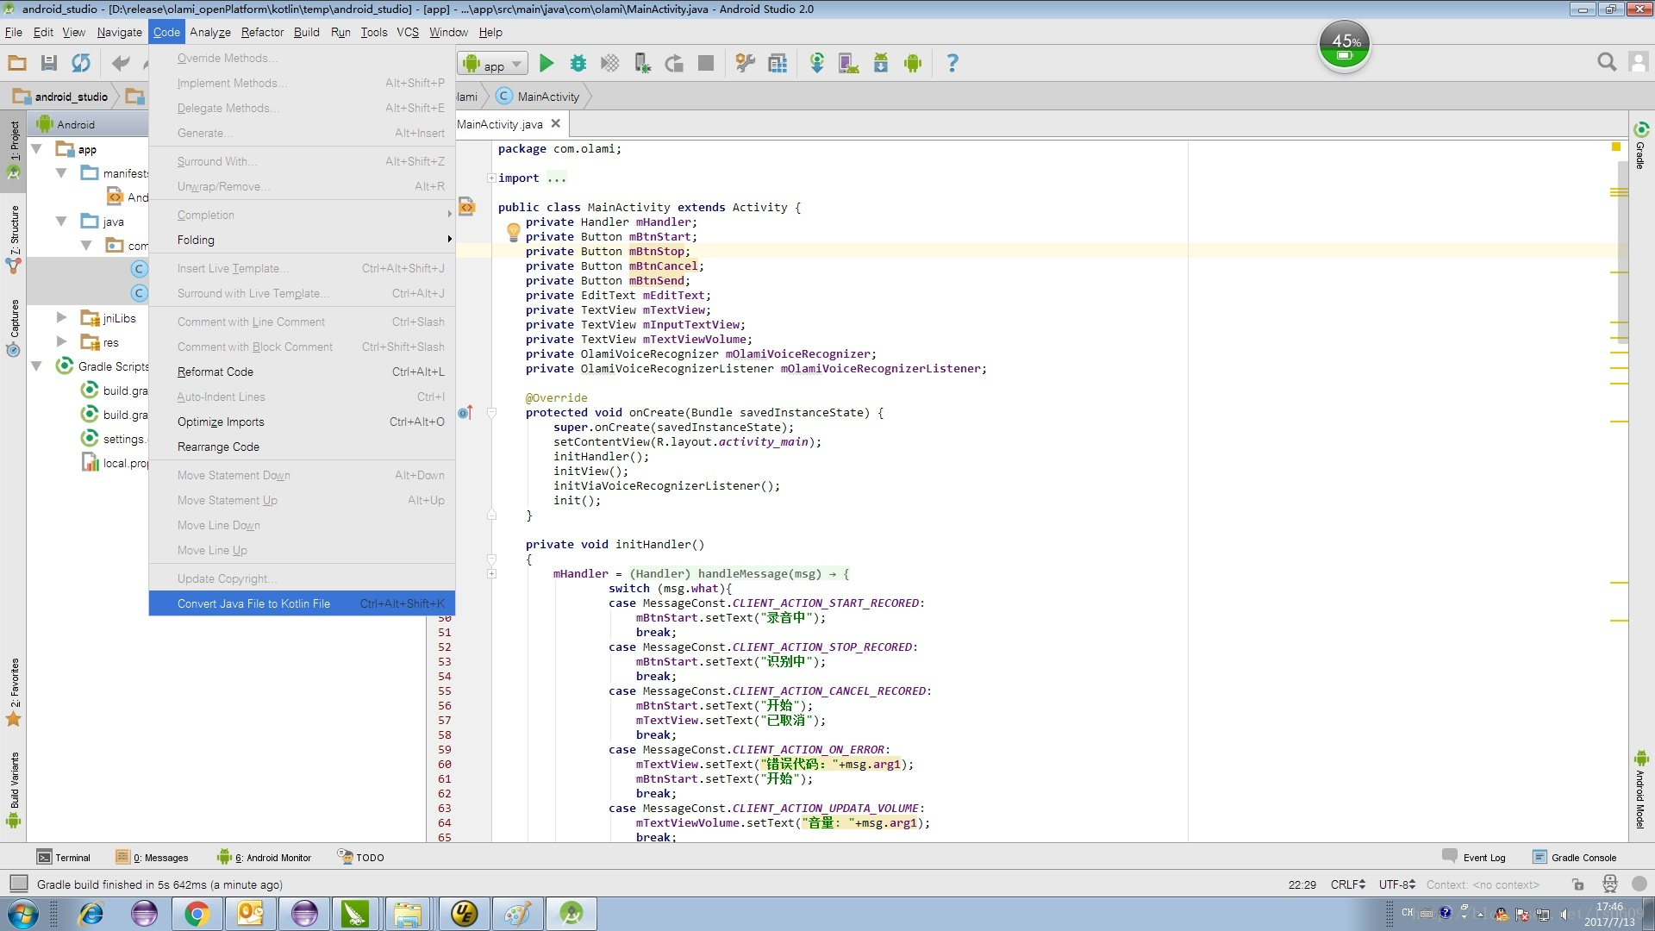Screen dimensions: 1655x931
Task: Toggle the Terminal tool window
Action: tap(64, 857)
